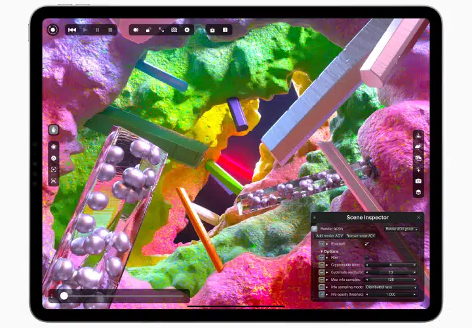The height and width of the screenshot is (328, 472).
Task: Toggle the unlocked padlock icon
Action: 148,30
